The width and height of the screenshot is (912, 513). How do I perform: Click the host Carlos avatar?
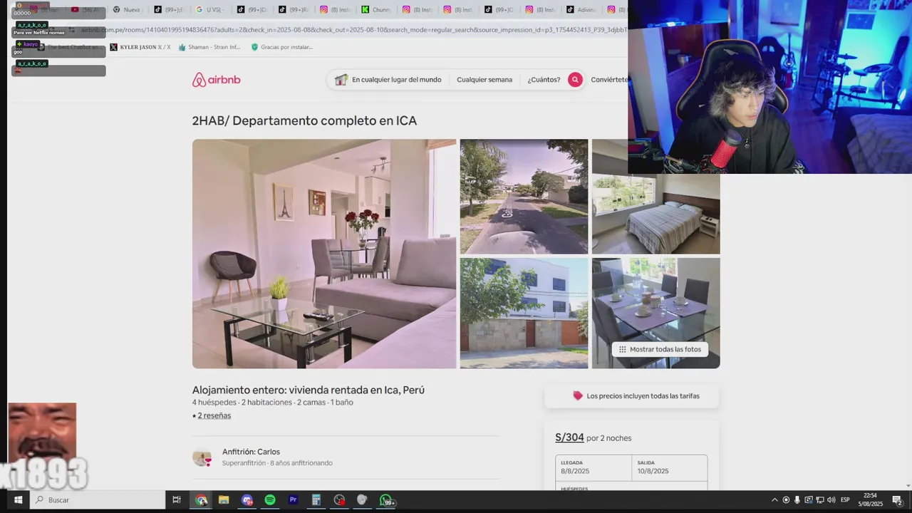pyautogui.click(x=202, y=457)
